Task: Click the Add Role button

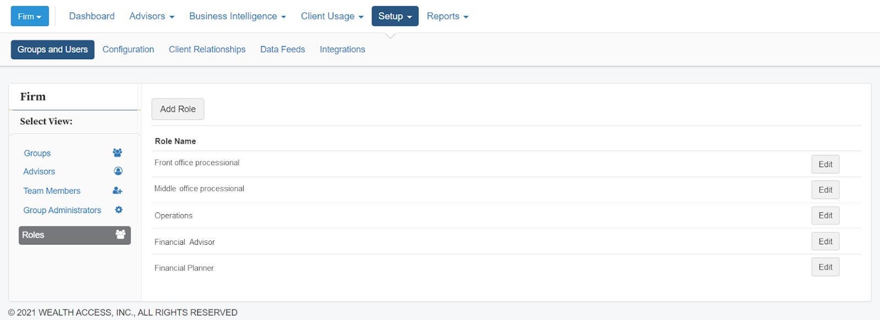Action: coord(178,109)
